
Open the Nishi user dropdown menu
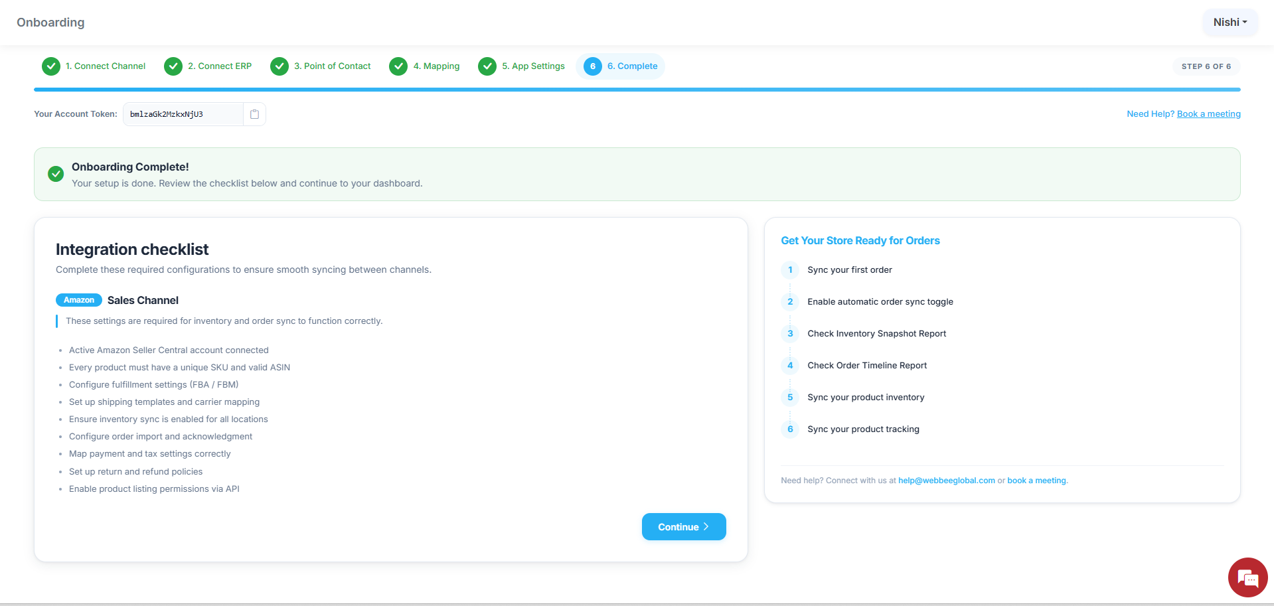[1230, 23]
